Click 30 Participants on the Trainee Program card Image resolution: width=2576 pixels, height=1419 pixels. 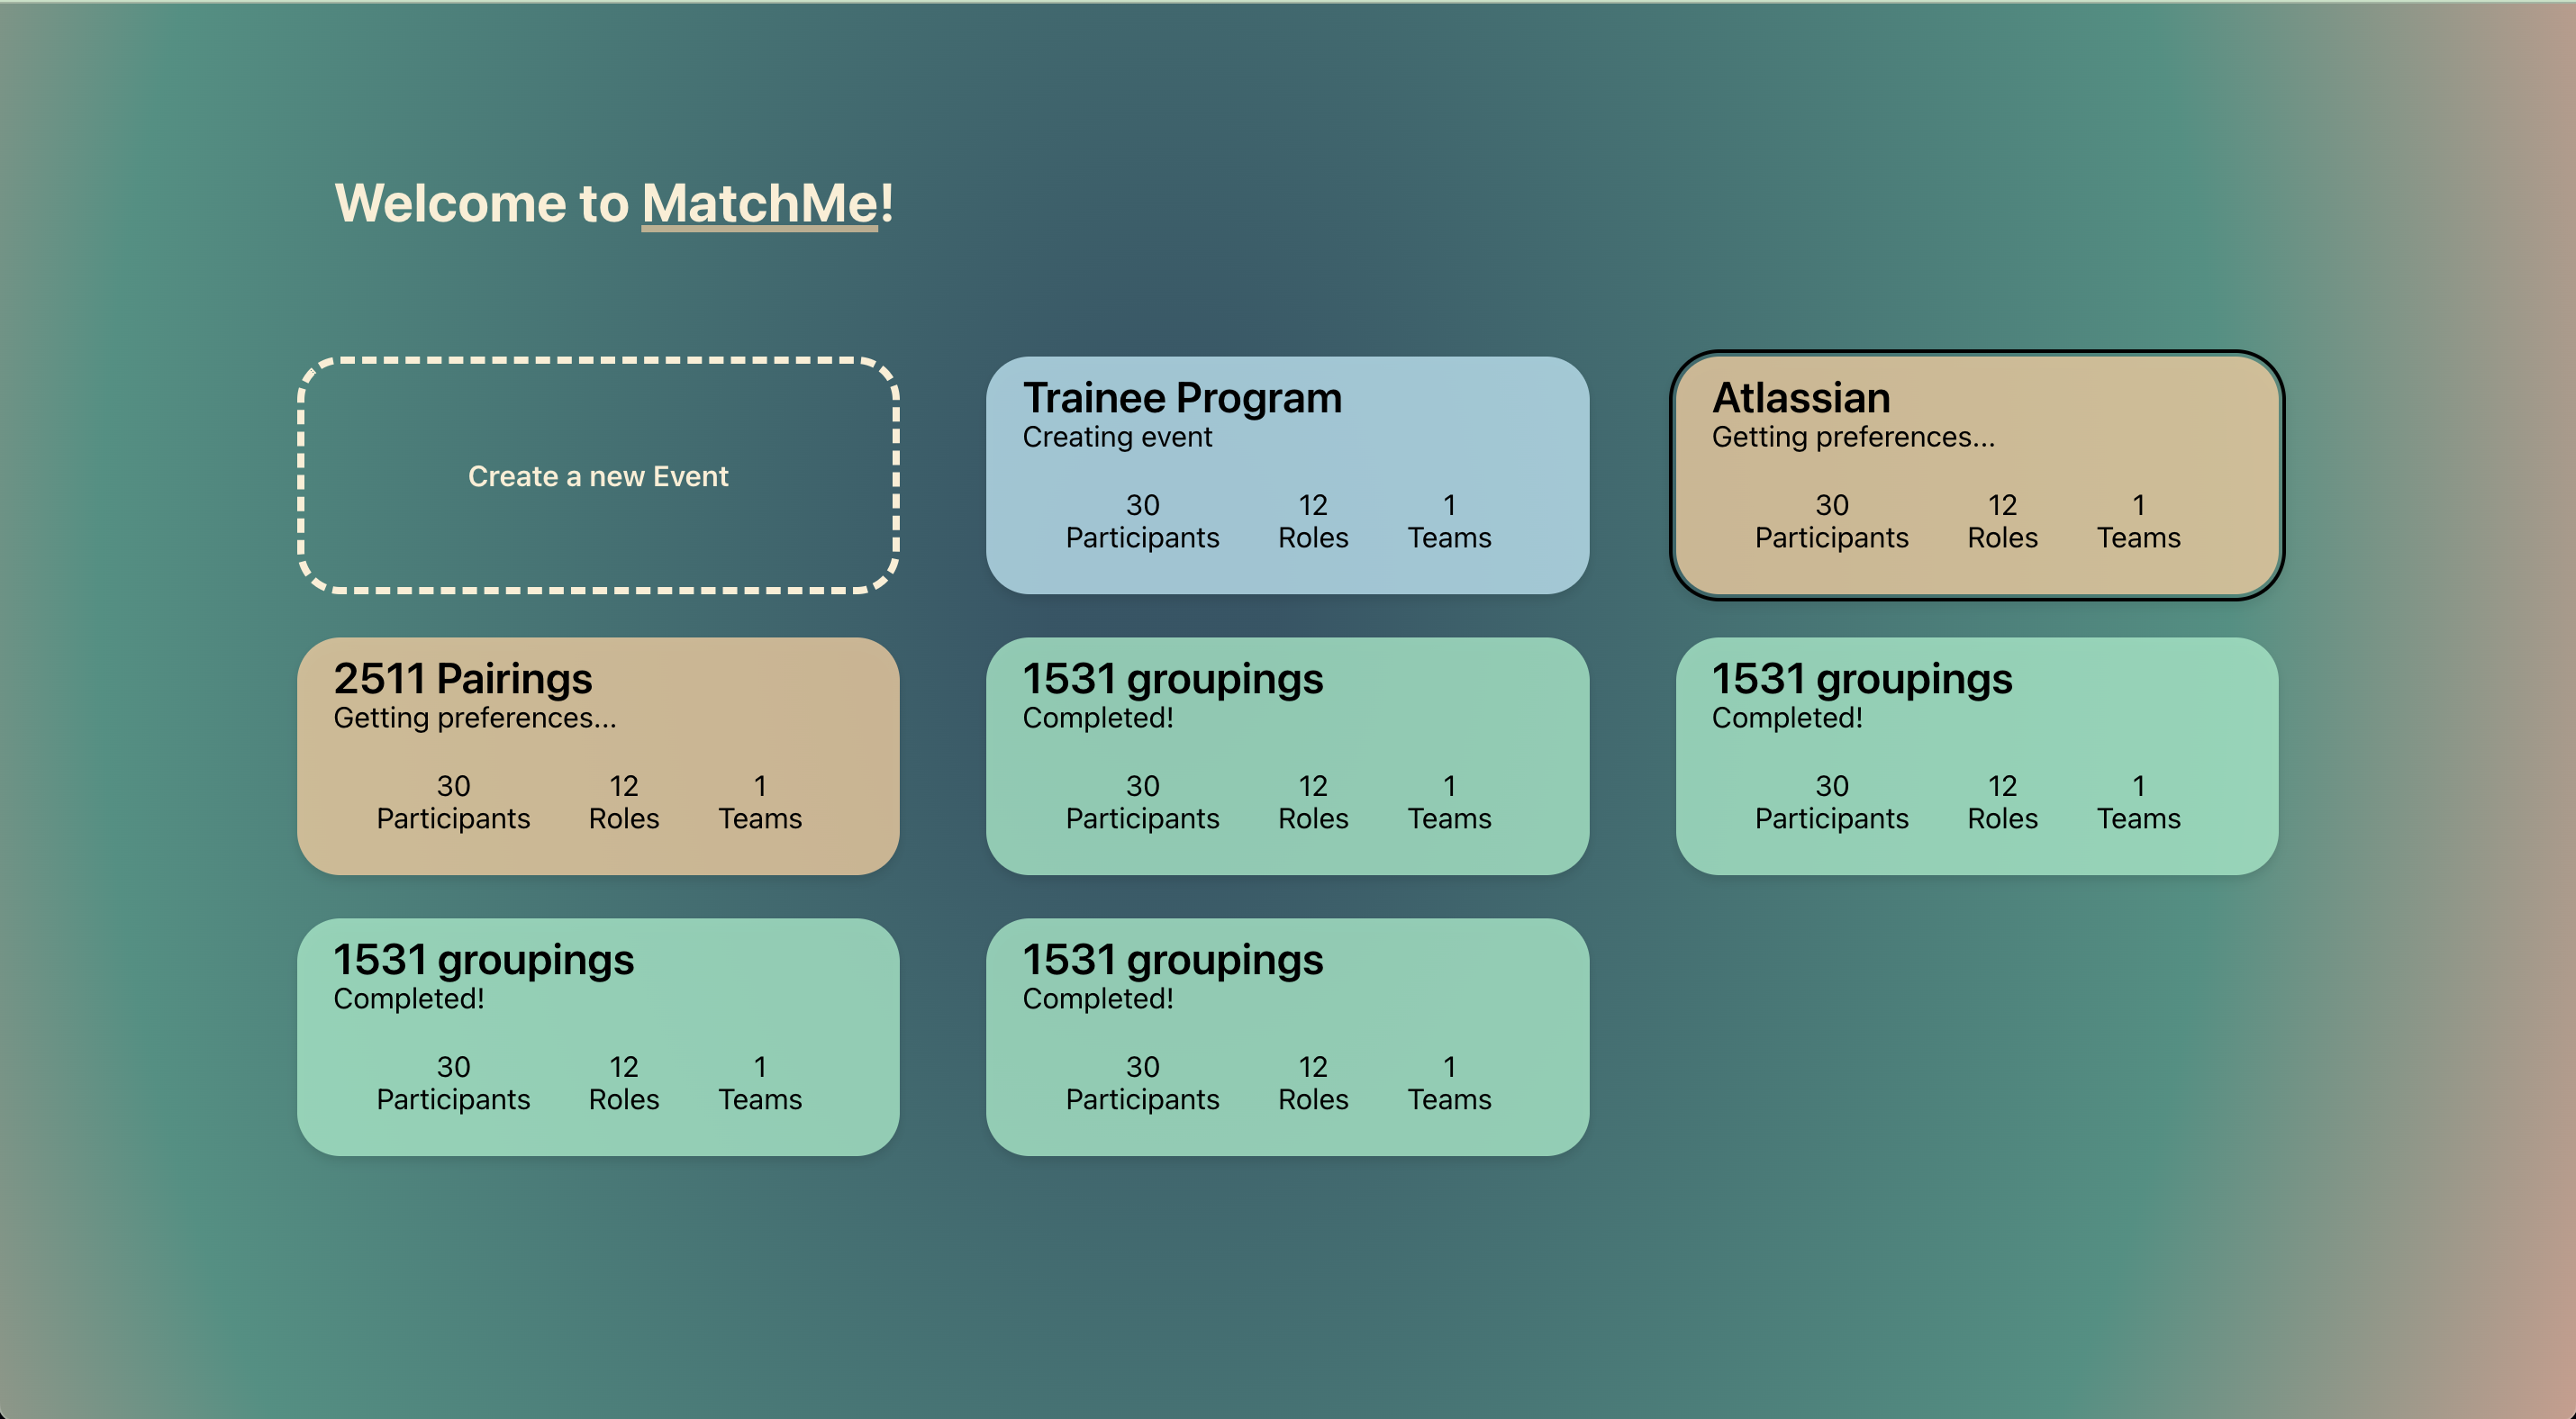pyautogui.click(x=1142, y=521)
